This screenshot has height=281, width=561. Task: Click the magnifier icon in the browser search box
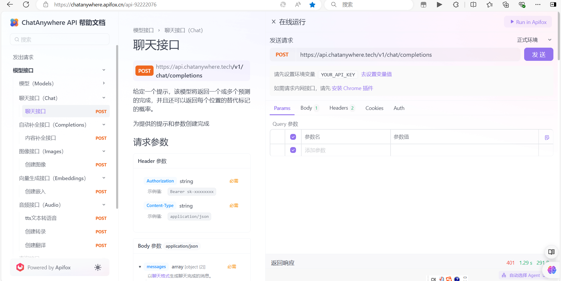click(334, 4)
